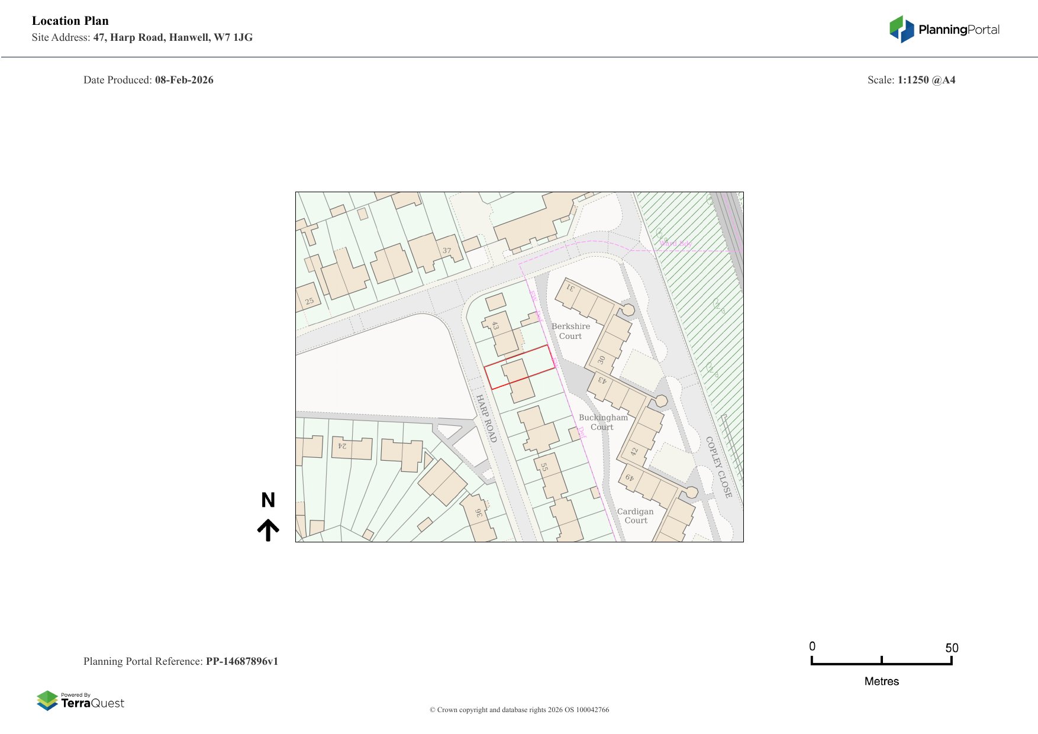
Task: Click the COPLEY CLOSE street label
Action: [718, 467]
